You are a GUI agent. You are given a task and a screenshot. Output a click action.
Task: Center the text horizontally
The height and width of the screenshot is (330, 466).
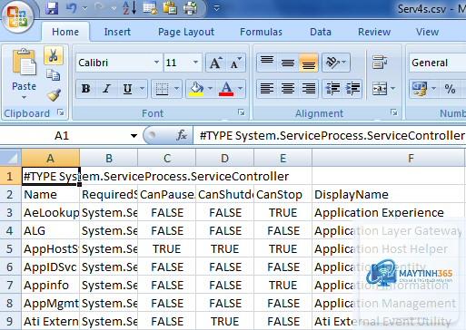288,89
